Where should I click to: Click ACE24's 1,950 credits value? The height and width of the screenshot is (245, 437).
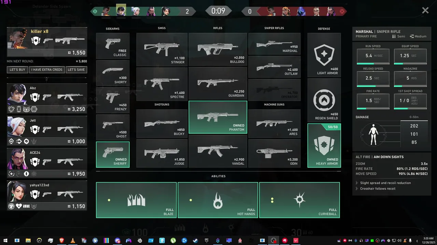pos(76,174)
